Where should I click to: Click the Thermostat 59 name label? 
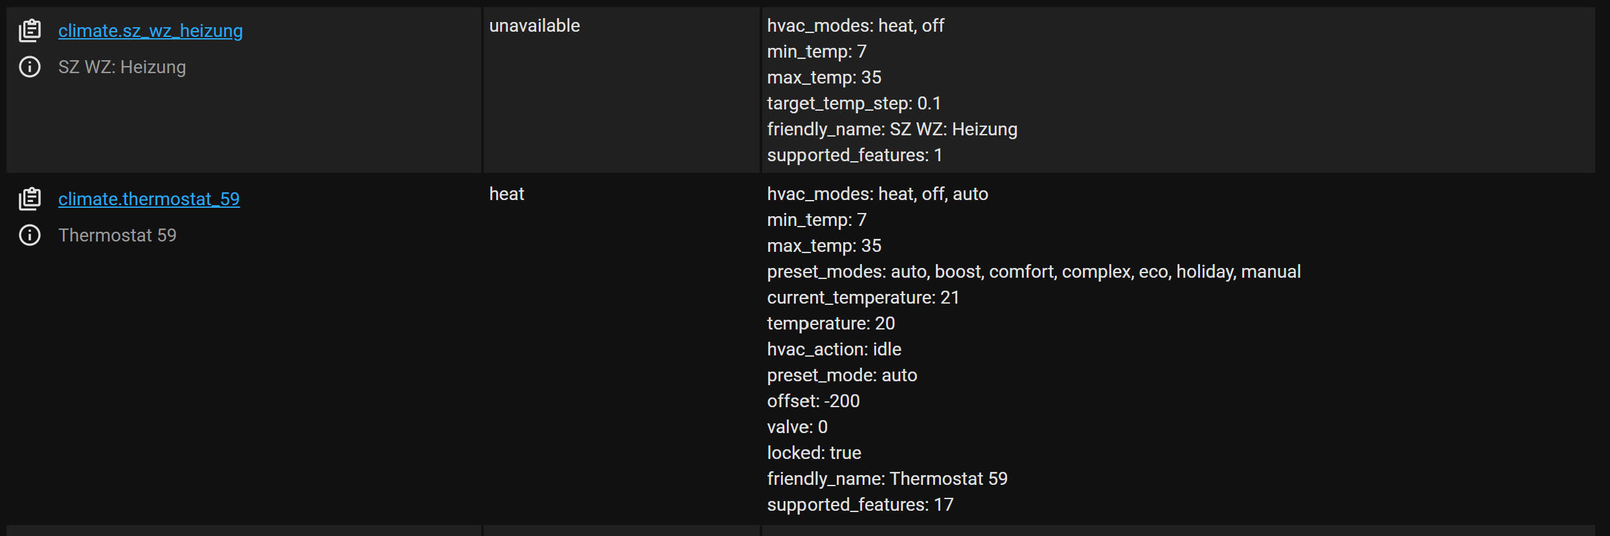coord(117,235)
